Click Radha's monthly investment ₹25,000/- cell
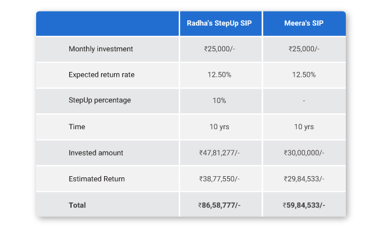Viewport: 385px width, 231px height. tap(219, 49)
